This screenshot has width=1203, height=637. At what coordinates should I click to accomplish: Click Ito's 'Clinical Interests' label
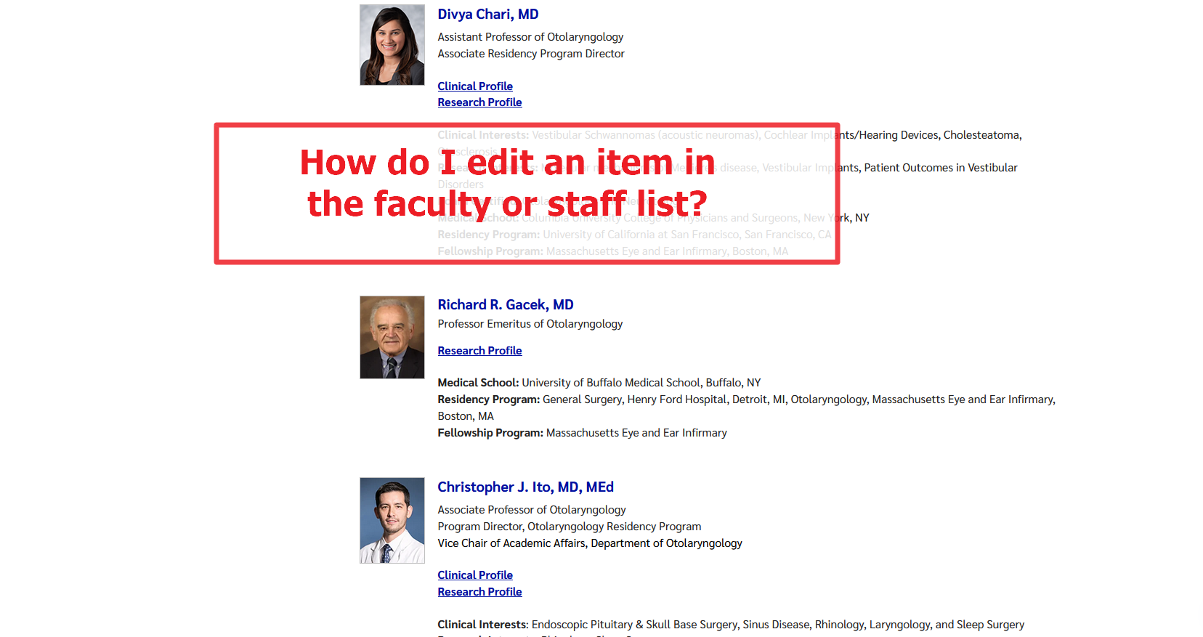point(482,625)
